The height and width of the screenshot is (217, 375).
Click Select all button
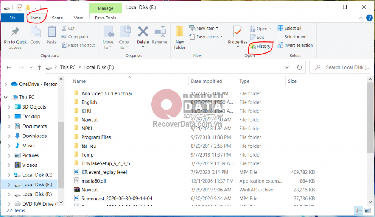pos(290,29)
